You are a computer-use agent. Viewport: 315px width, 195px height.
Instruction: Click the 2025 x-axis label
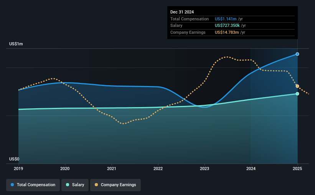pyautogui.click(x=297, y=169)
